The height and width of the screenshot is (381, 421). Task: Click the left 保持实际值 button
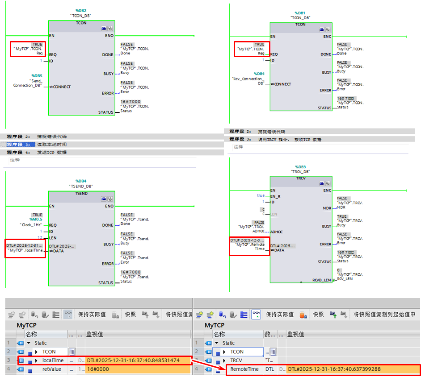[x=92, y=315]
